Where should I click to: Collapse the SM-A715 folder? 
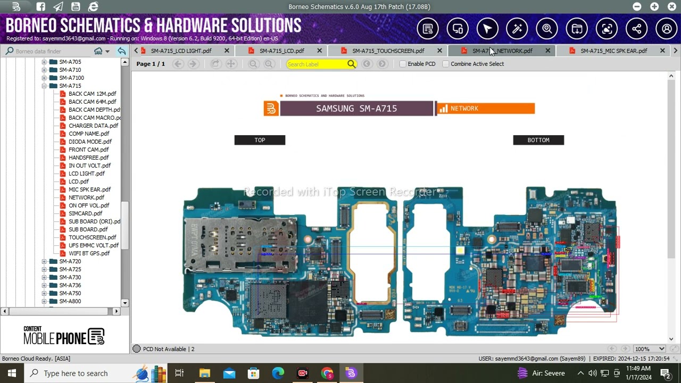pos(44,86)
